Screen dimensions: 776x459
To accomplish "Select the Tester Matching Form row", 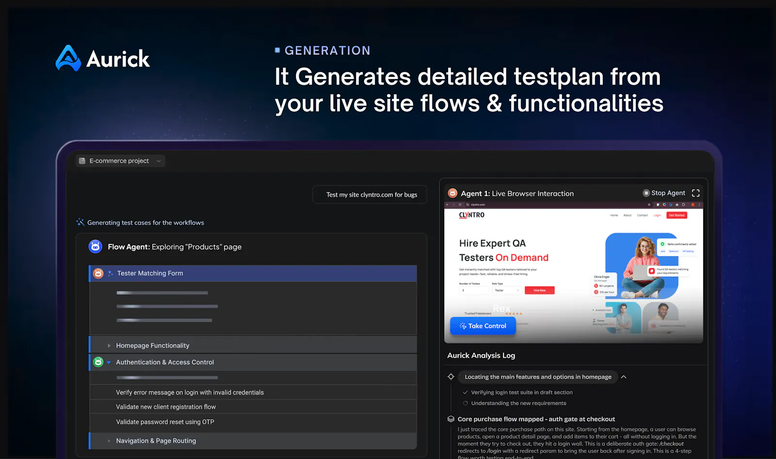I will click(x=253, y=273).
